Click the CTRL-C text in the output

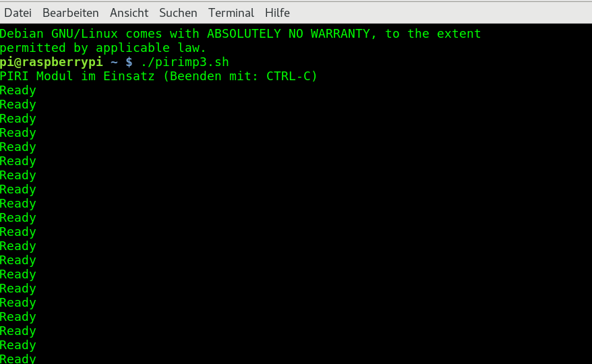coord(289,76)
